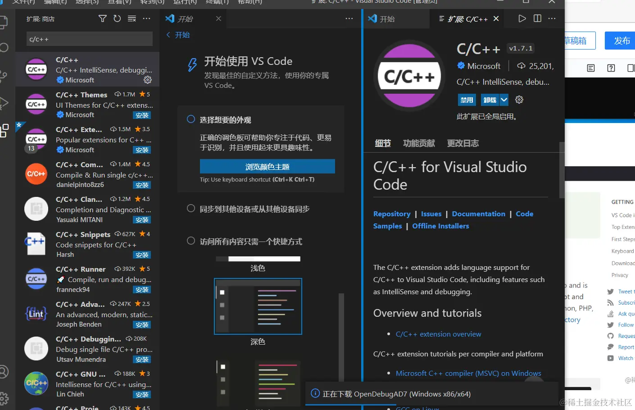Clear the extensions search results
The height and width of the screenshot is (410, 635).
click(x=132, y=18)
